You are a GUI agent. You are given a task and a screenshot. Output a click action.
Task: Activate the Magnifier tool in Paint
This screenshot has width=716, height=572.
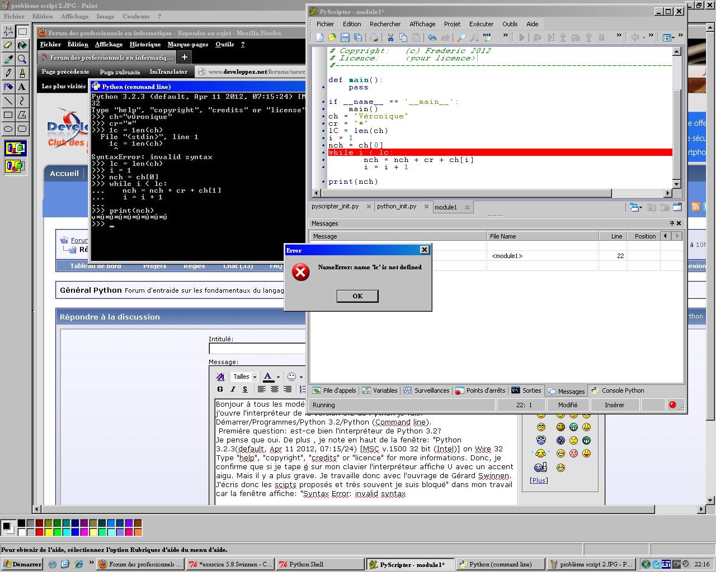click(22, 59)
